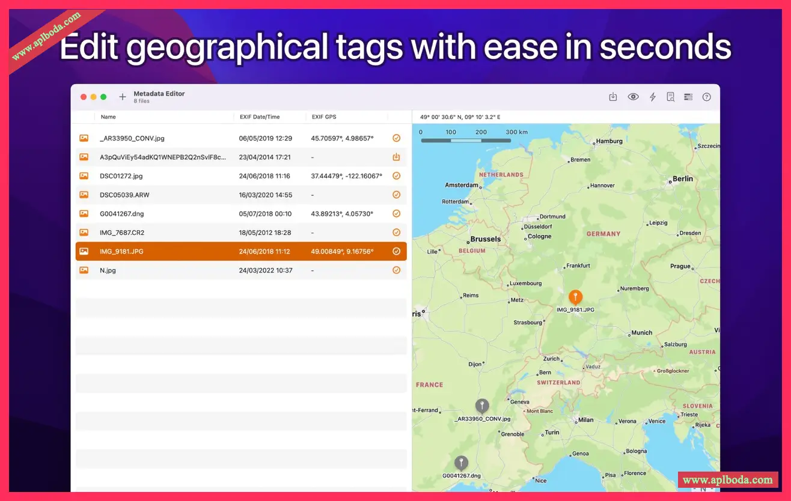Click the lightning bolt quick actions icon
The image size is (791, 501).
pos(652,97)
